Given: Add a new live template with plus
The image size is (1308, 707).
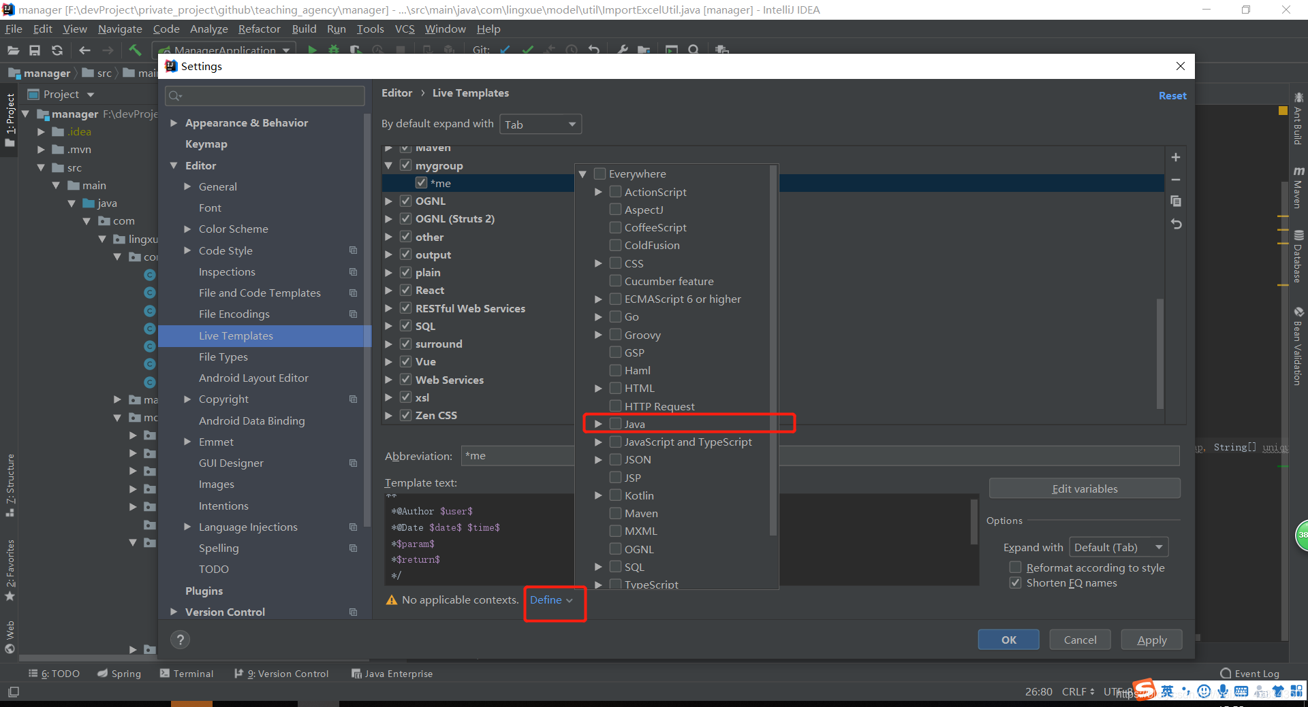Looking at the screenshot, I should tap(1176, 157).
